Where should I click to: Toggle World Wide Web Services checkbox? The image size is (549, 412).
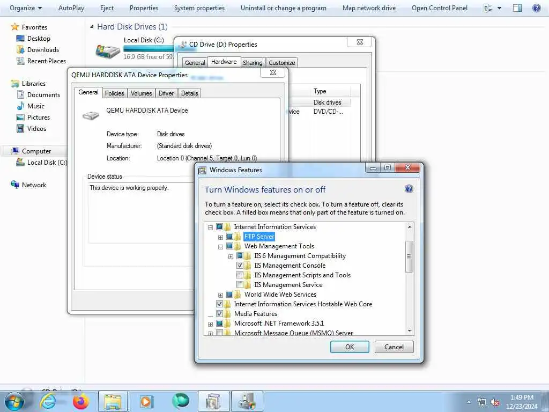(229, 295)
